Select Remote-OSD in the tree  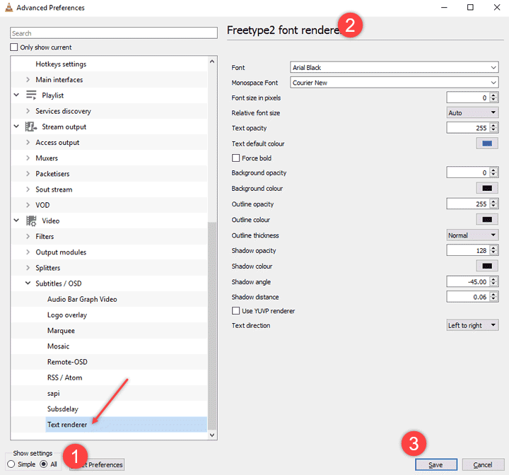point(68,362)
